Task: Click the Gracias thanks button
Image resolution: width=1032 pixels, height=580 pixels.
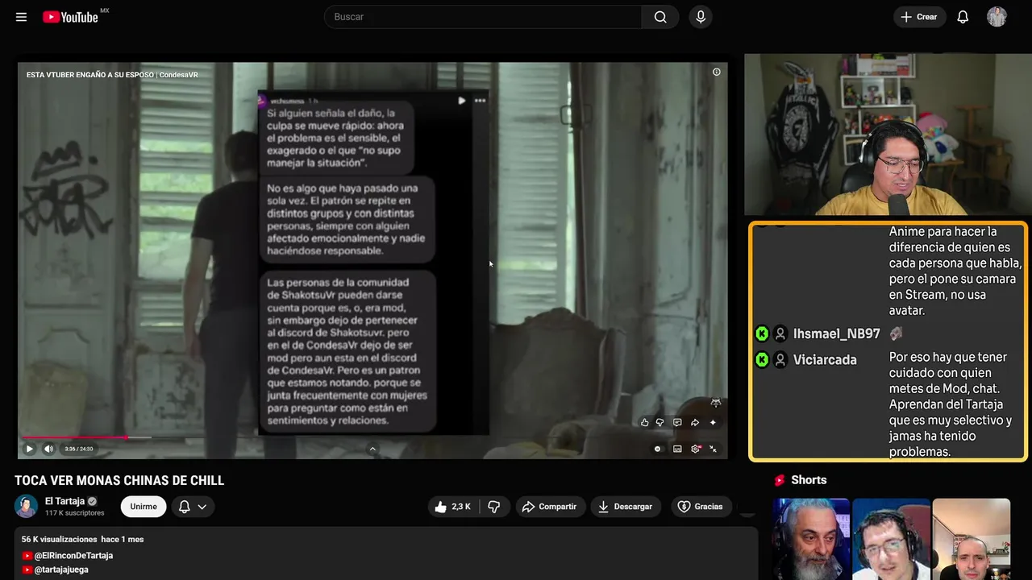Action: click(700, 507)
